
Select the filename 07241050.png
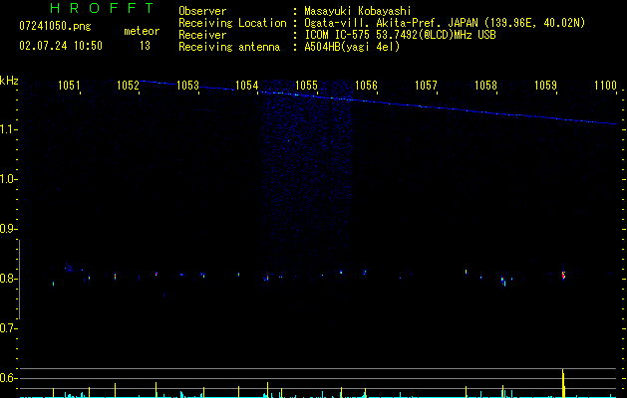(x=55, y=26)
